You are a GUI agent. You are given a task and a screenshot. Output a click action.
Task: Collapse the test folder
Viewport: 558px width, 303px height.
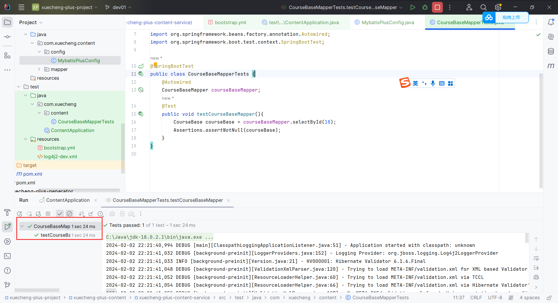(x=19, y=87)
